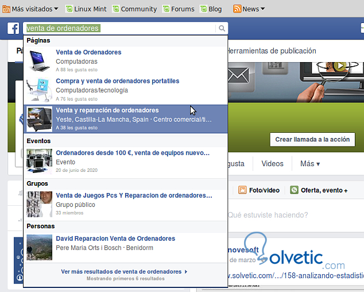Open the Forums bookmark
The height and width of the screenshot is (292, 364).
[179, 9]
